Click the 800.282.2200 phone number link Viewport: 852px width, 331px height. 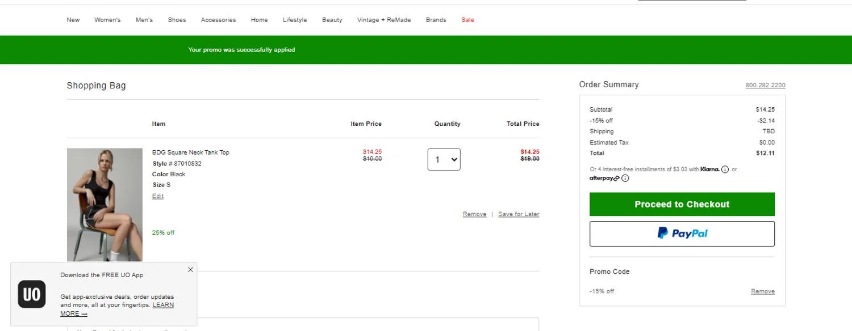[765, 86]
